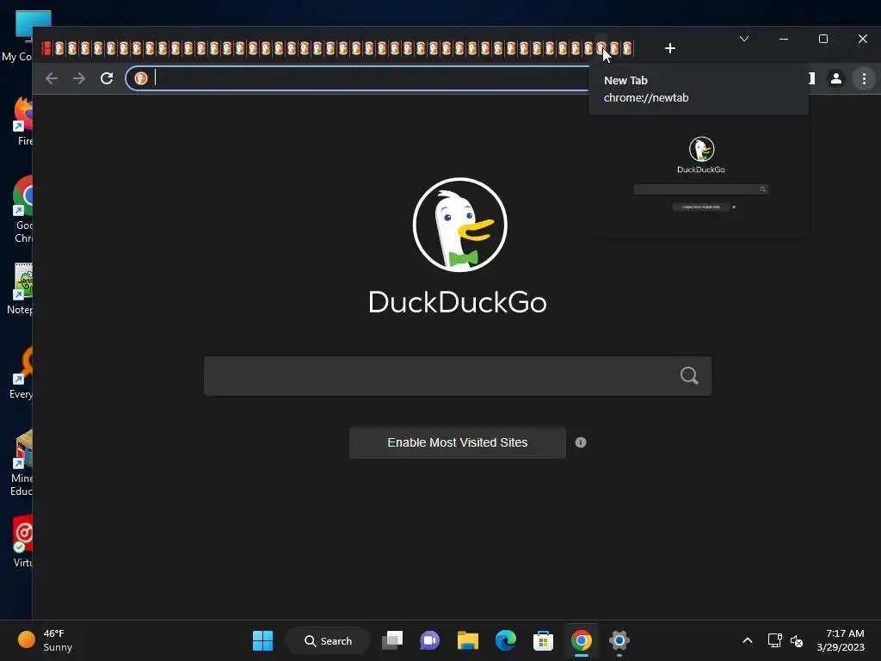
Task: Open Search on the taskbar
Action: [328, 640]
